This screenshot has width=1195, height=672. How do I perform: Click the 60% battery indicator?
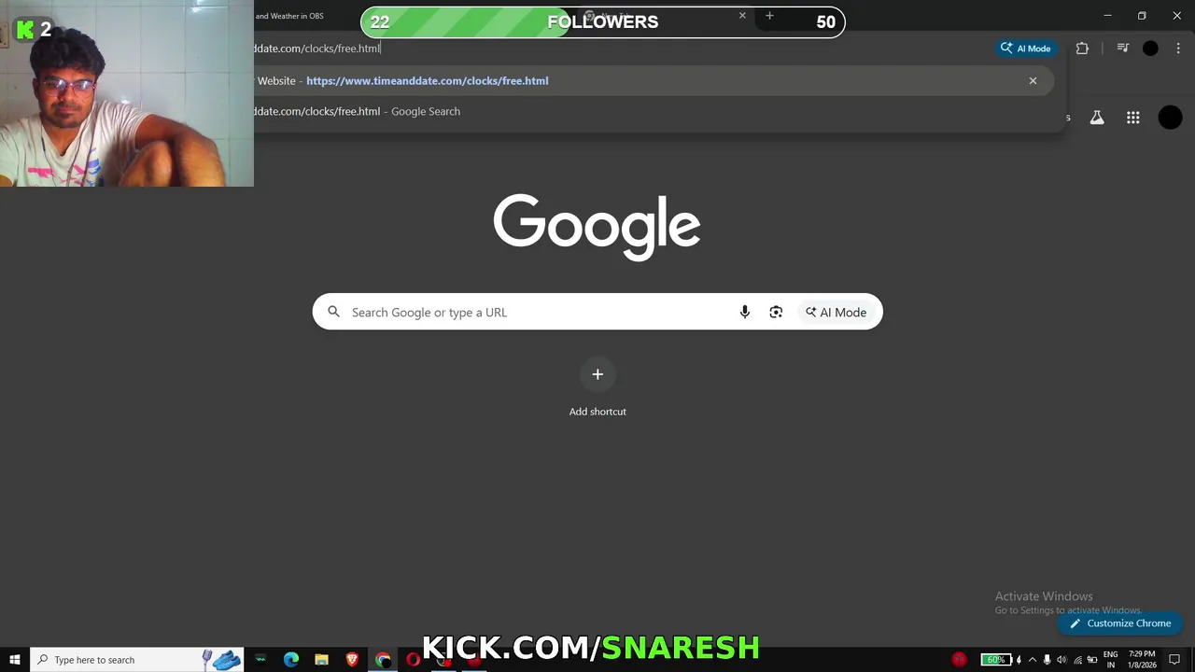pos(996,660)
